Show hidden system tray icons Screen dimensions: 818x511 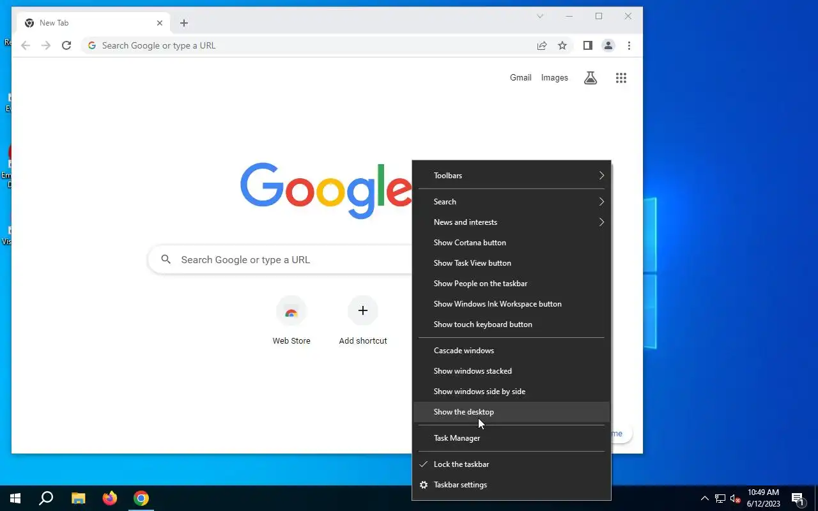[x=705, y=498]
